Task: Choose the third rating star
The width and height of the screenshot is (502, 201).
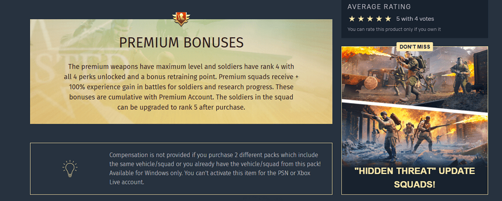Action: point(370,19)
